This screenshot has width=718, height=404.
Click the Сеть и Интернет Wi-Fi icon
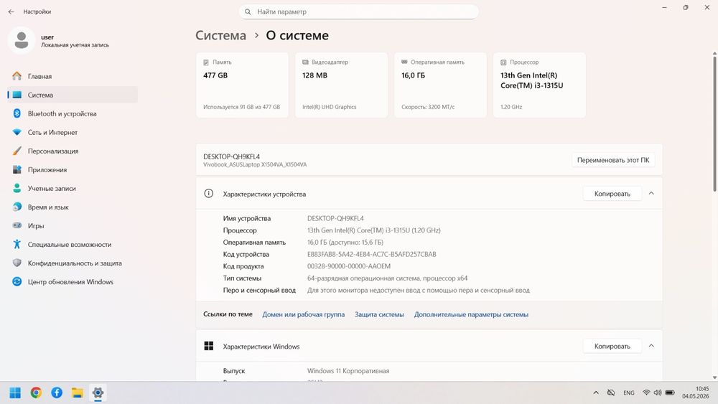(17, 132)
